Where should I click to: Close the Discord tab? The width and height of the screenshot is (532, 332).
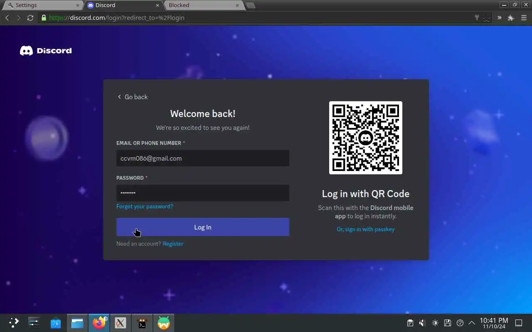158,5
